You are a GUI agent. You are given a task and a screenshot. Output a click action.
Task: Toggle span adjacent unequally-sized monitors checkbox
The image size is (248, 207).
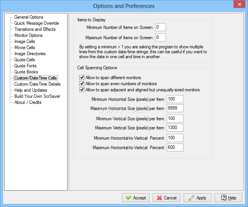click(82, 90)
